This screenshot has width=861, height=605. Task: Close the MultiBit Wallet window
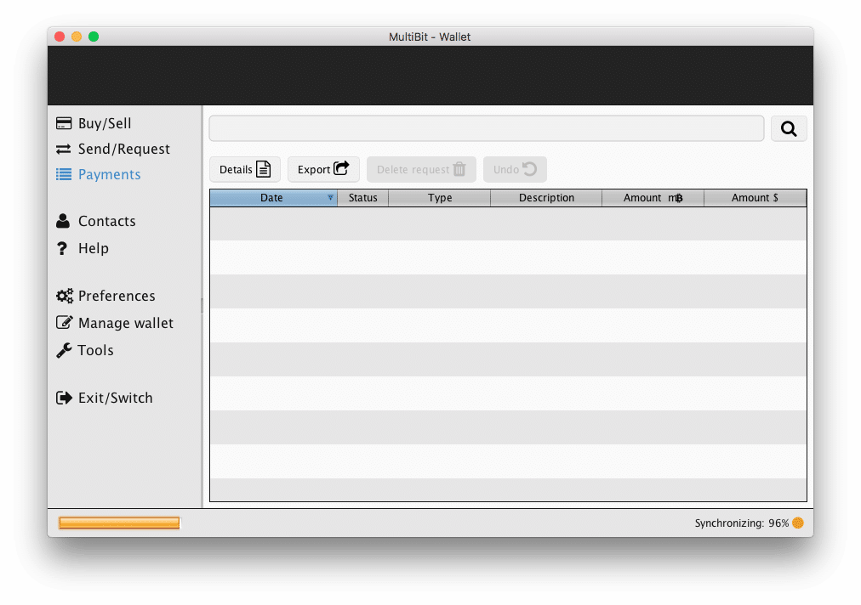pos(60,37)
